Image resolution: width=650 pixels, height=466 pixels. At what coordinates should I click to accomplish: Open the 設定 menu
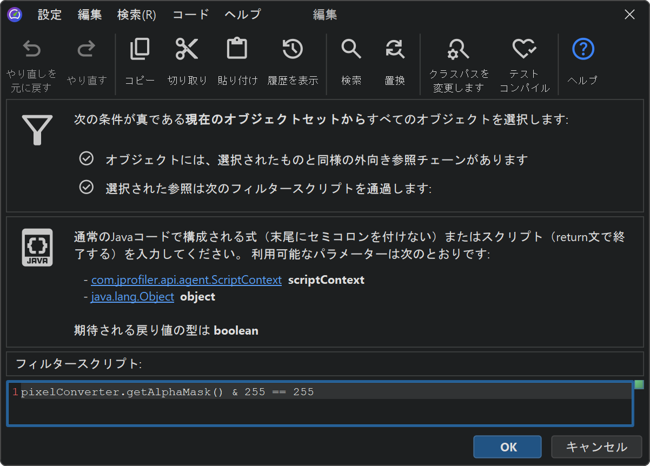(x=50, y=15)
